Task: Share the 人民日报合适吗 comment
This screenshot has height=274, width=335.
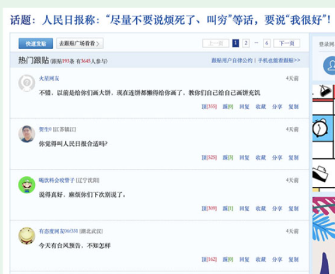Action: click(x=277, y=158)
